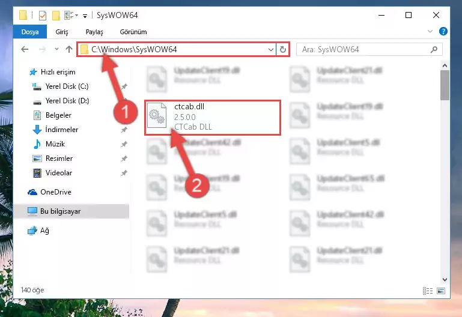Click the address bar path C:\Windows\SysWOW64
This screenshot has height=317, width=462.
(x=134, y=49)
